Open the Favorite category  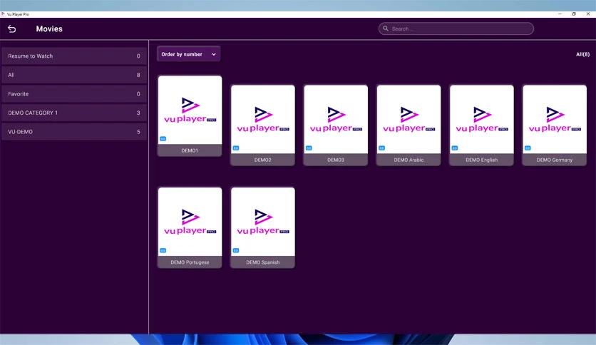[x=74, y=94]
